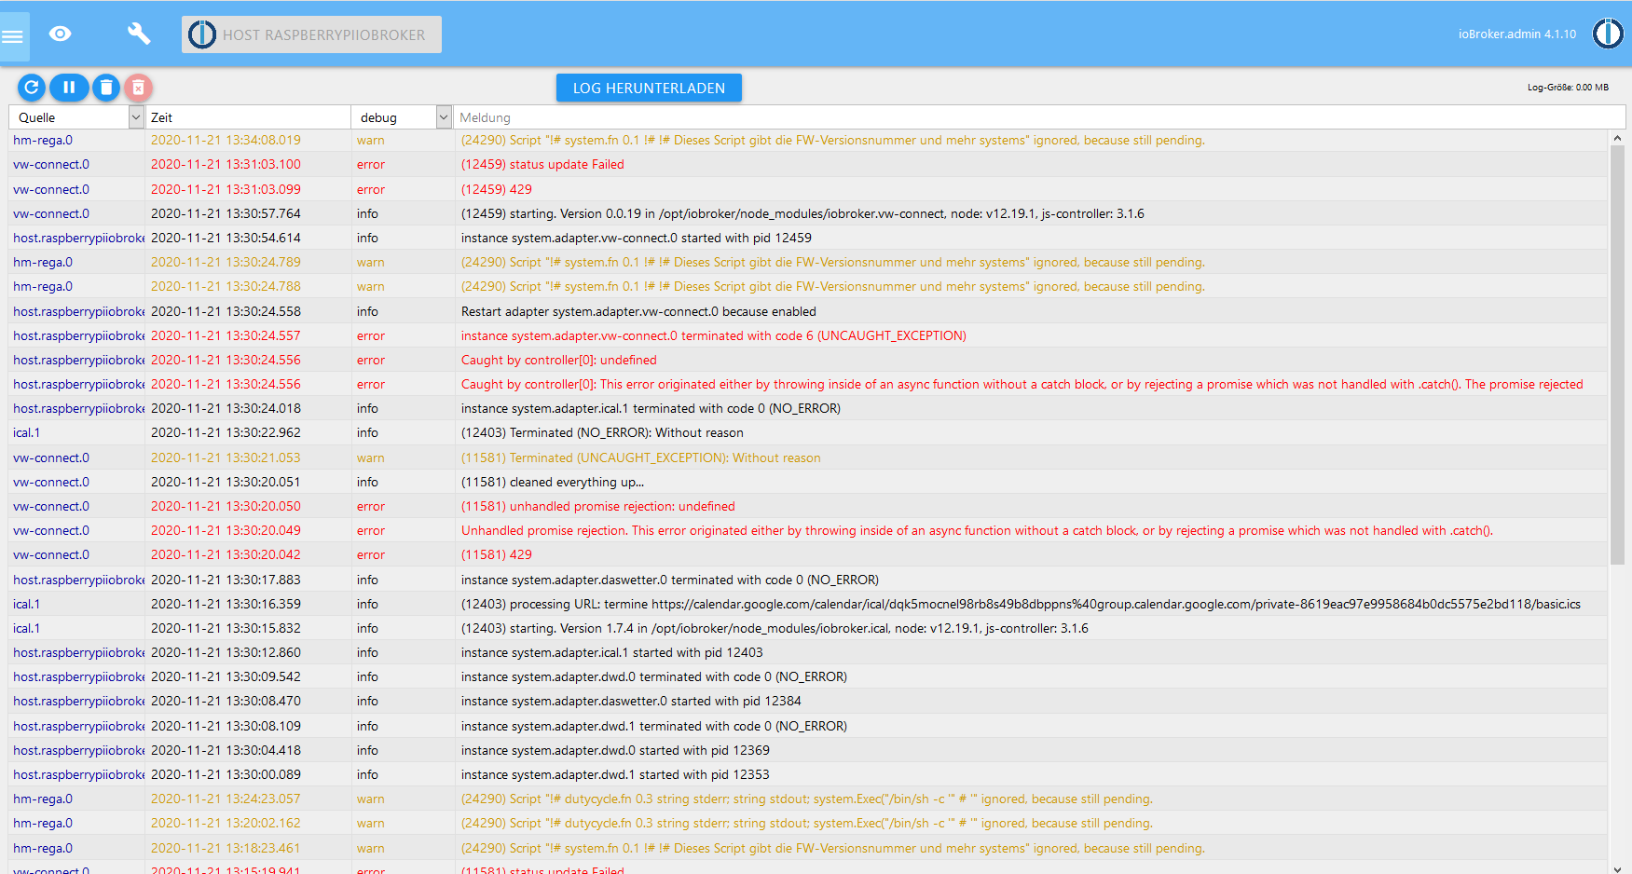
Task: Click '(11581) Terminated (UNCAUGHT_EXCEPTION): Without reason'
Action: click(x=641, y=457)
